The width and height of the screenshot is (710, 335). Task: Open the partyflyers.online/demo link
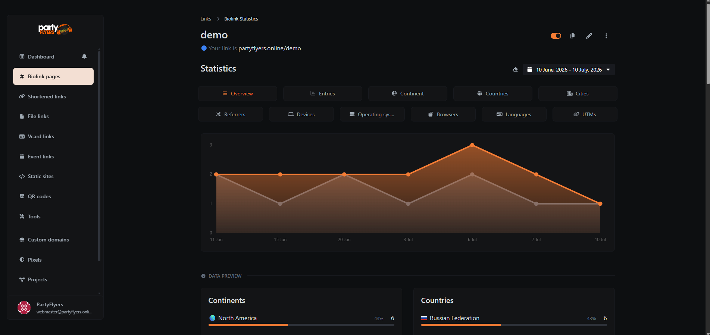coord(269,48)
